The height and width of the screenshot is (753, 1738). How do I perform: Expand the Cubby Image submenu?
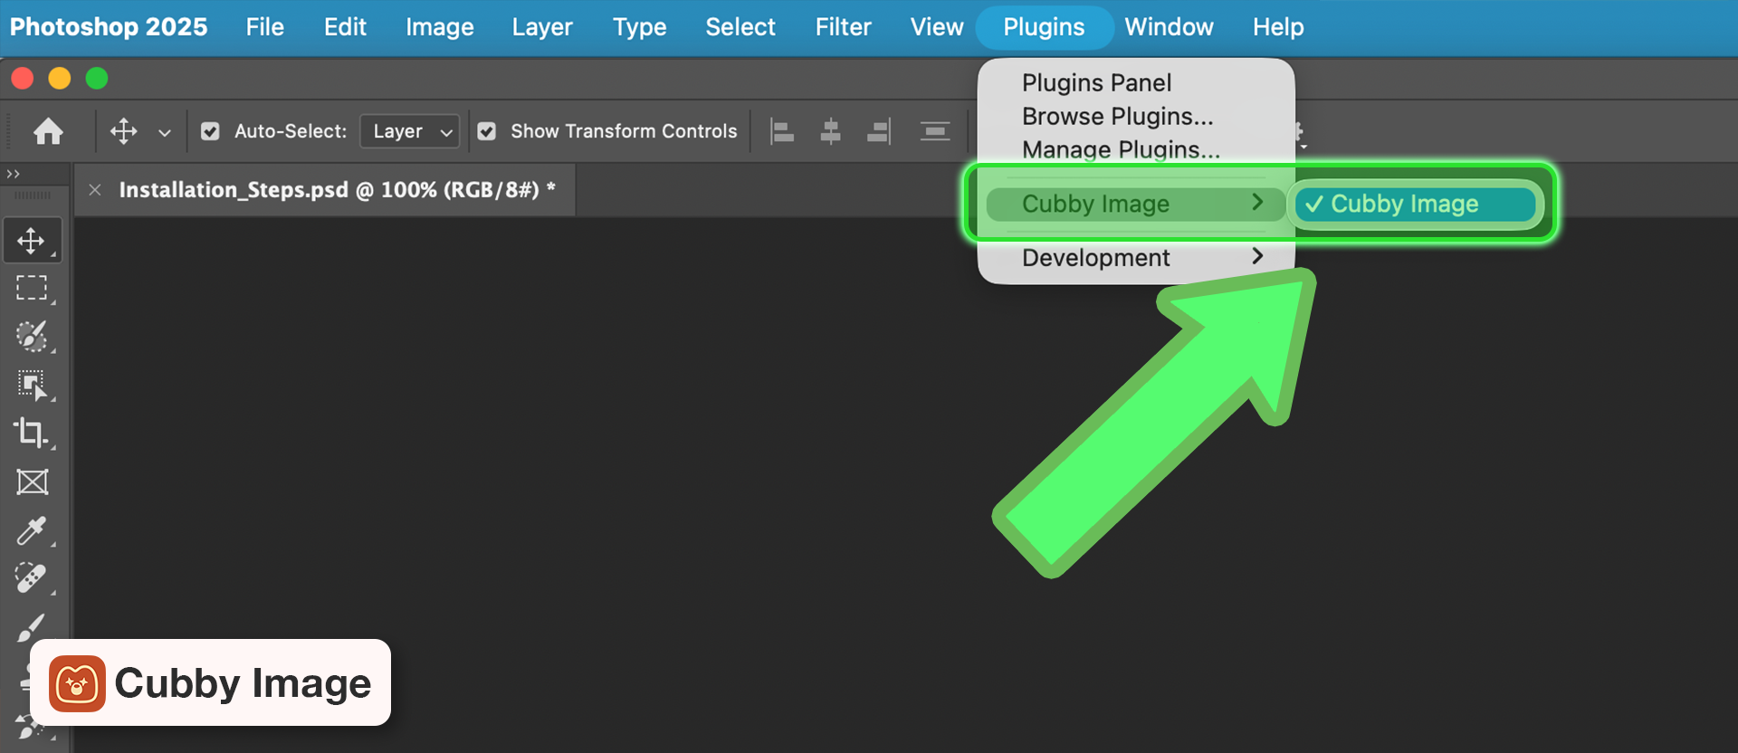(x=1136, y=204)
